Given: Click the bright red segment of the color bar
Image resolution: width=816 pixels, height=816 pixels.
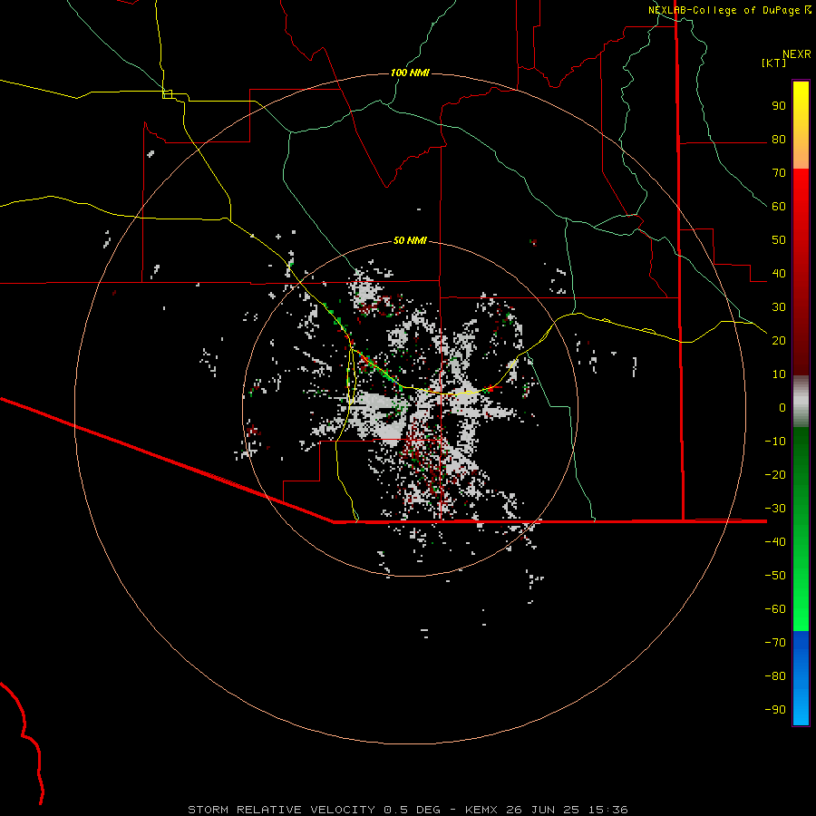Looking at the screenshot, I should (x=801, y=190).
